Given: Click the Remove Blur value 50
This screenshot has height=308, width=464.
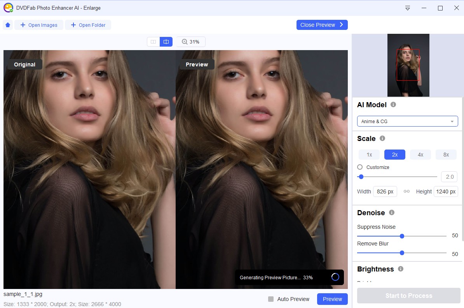Looking at the screenshot, I should point(455,254).
